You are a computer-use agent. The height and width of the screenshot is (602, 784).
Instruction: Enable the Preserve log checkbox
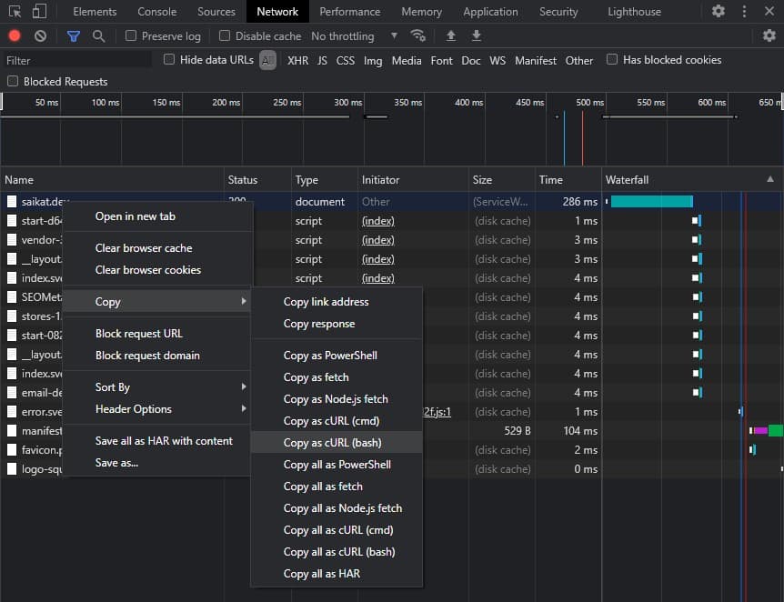click(131, 36)
